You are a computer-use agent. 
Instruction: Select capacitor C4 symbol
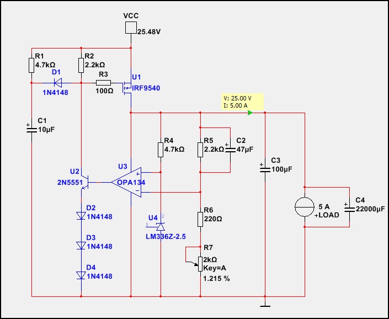point(349,209)
